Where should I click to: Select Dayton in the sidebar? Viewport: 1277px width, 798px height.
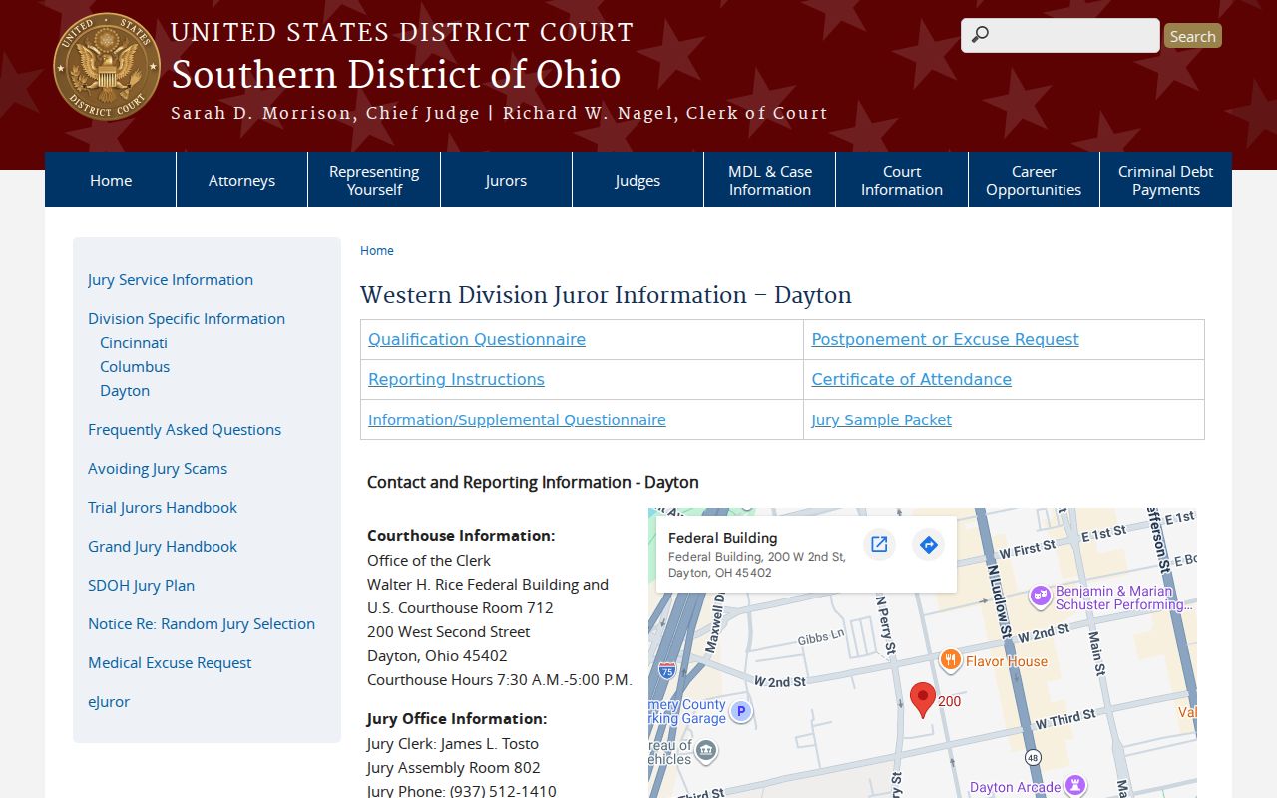pyautogui.click(x=125, y=391)
